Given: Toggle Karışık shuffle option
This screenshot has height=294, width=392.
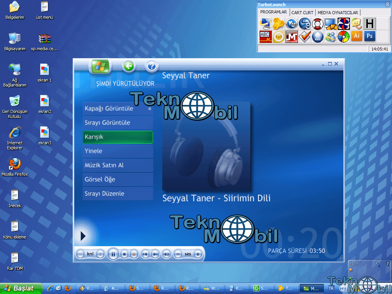Looking at the screenshot, I should coord(118,137).
